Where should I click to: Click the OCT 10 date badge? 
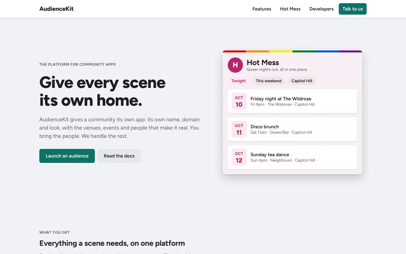point(239,101)
